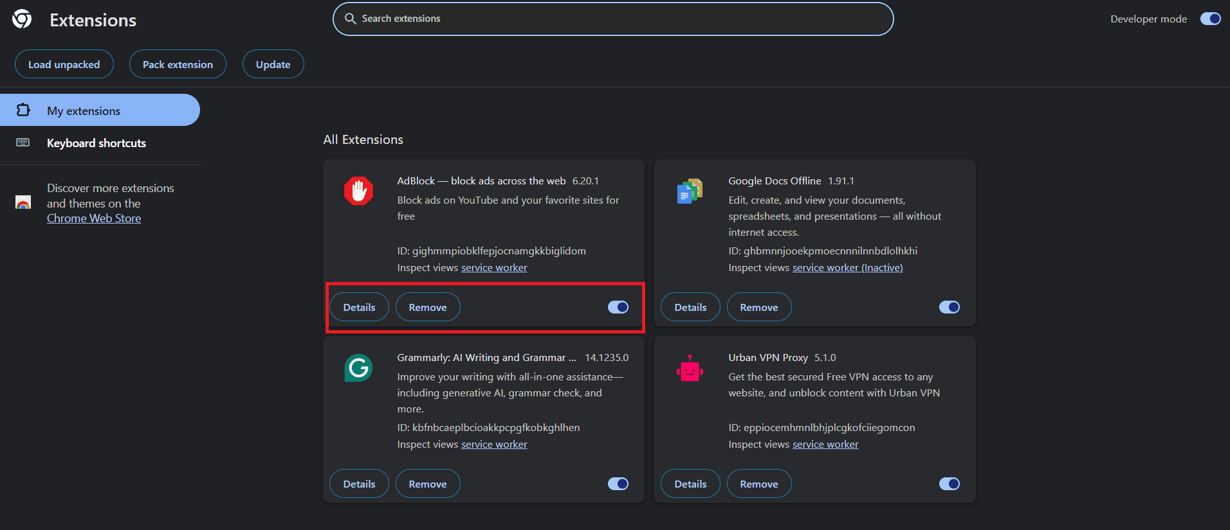Inspect AdBlock's service worker link
The width and height of the screenshot is (1230, 530).
[x=494, y=268]
